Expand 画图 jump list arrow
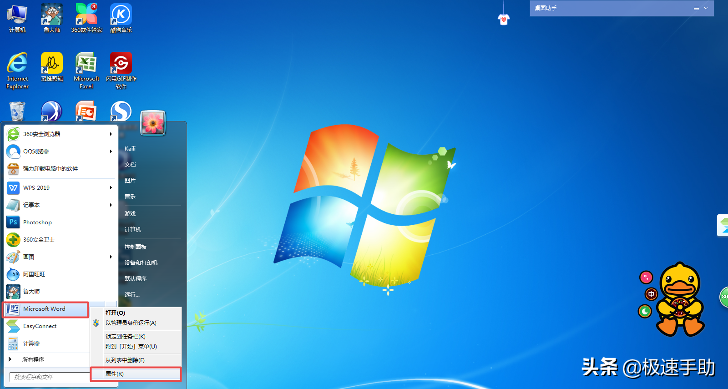Screen dimensions: 728x389 111,257
